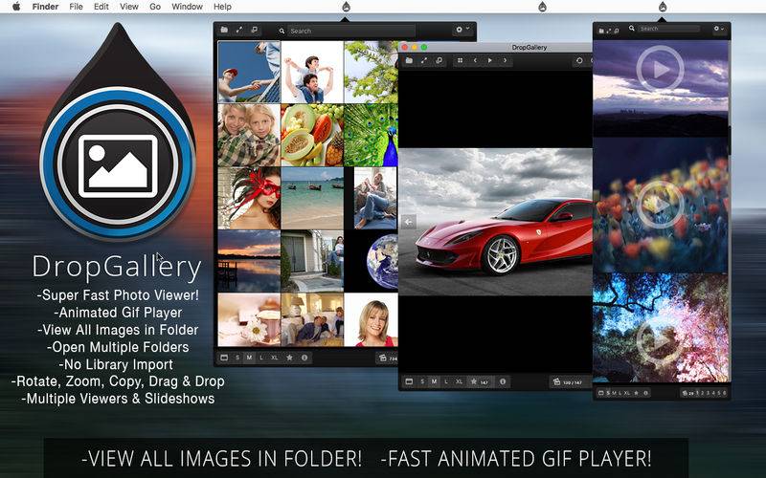This screenshot has width=766, height=478.
Task: Toggle window view icon in right GIF bottom bar
Action: (x=602, y=393)
